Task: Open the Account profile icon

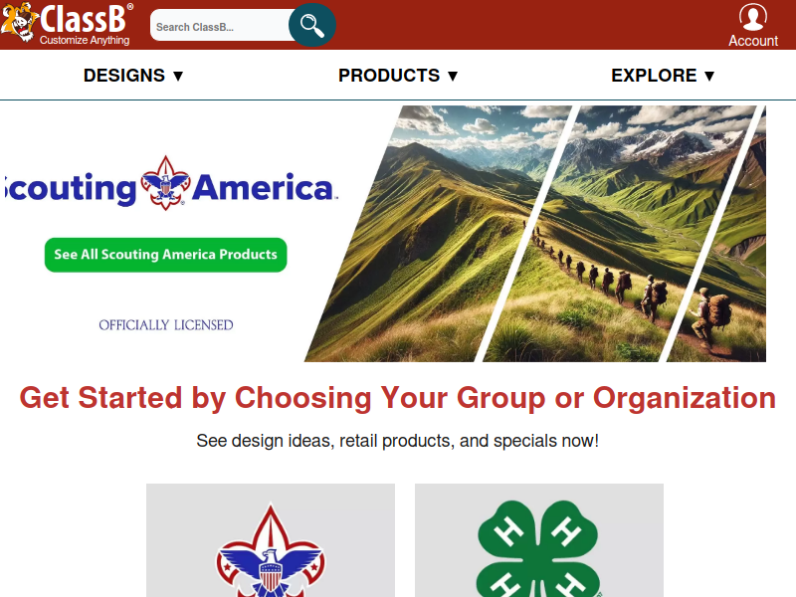Action: pos(753,17)
